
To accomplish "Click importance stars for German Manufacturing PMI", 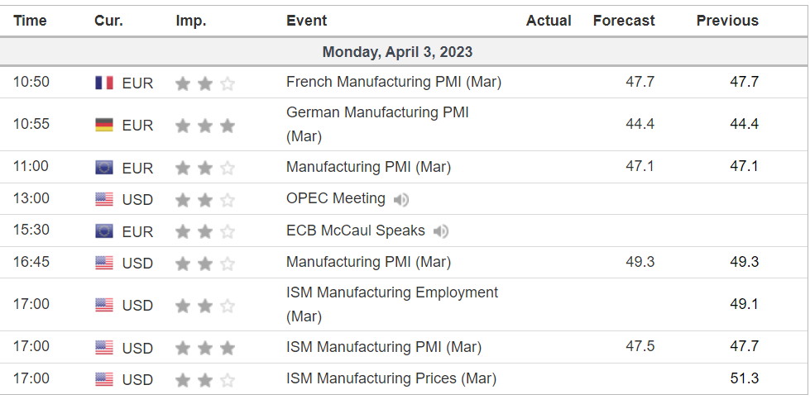I will 205,126.
